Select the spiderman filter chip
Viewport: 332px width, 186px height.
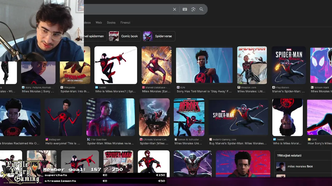(95, 36)
